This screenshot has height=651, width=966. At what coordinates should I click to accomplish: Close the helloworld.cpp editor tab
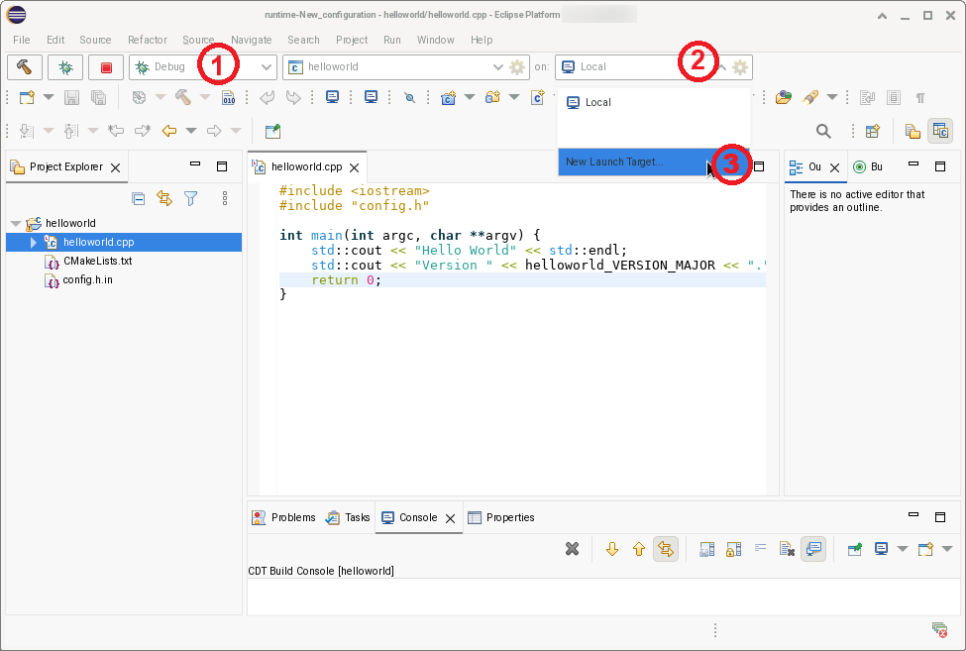click(354, 168)
